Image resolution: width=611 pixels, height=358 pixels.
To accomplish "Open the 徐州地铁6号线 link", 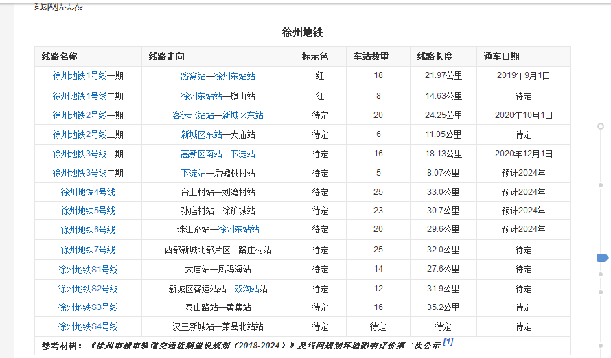I will (88, 230).
